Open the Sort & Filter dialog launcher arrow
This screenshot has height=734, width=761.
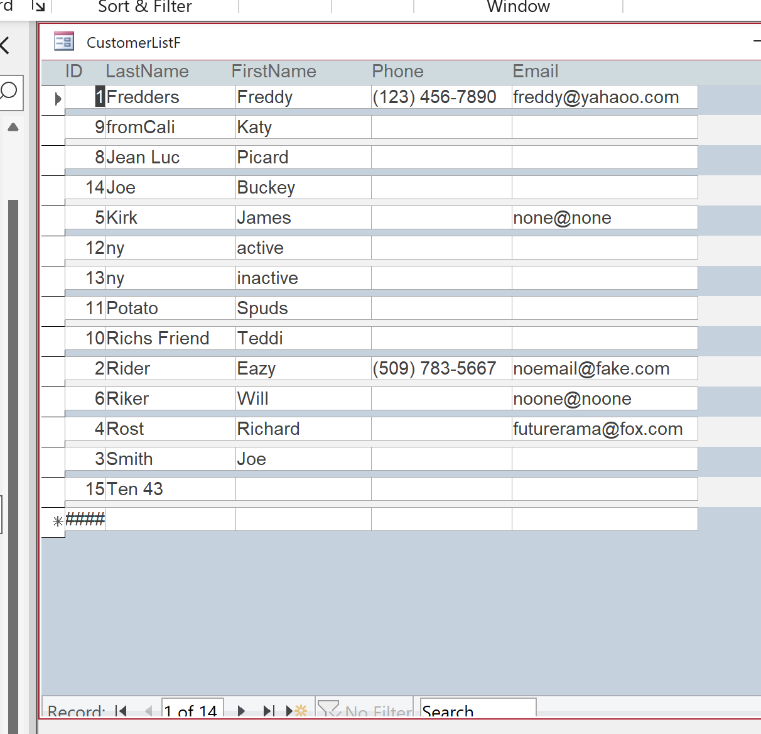pos(40,6)
